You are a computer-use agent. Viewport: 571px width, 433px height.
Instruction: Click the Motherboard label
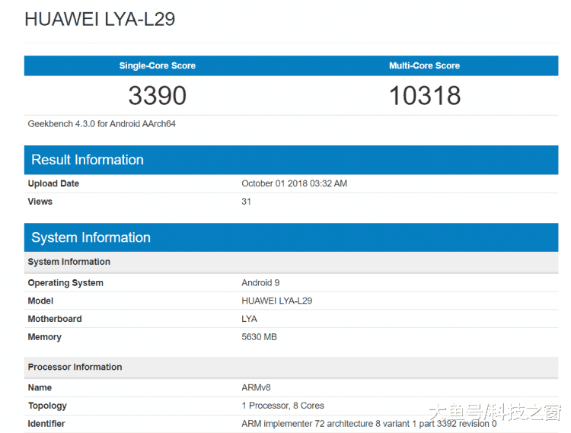pos(55,319)
